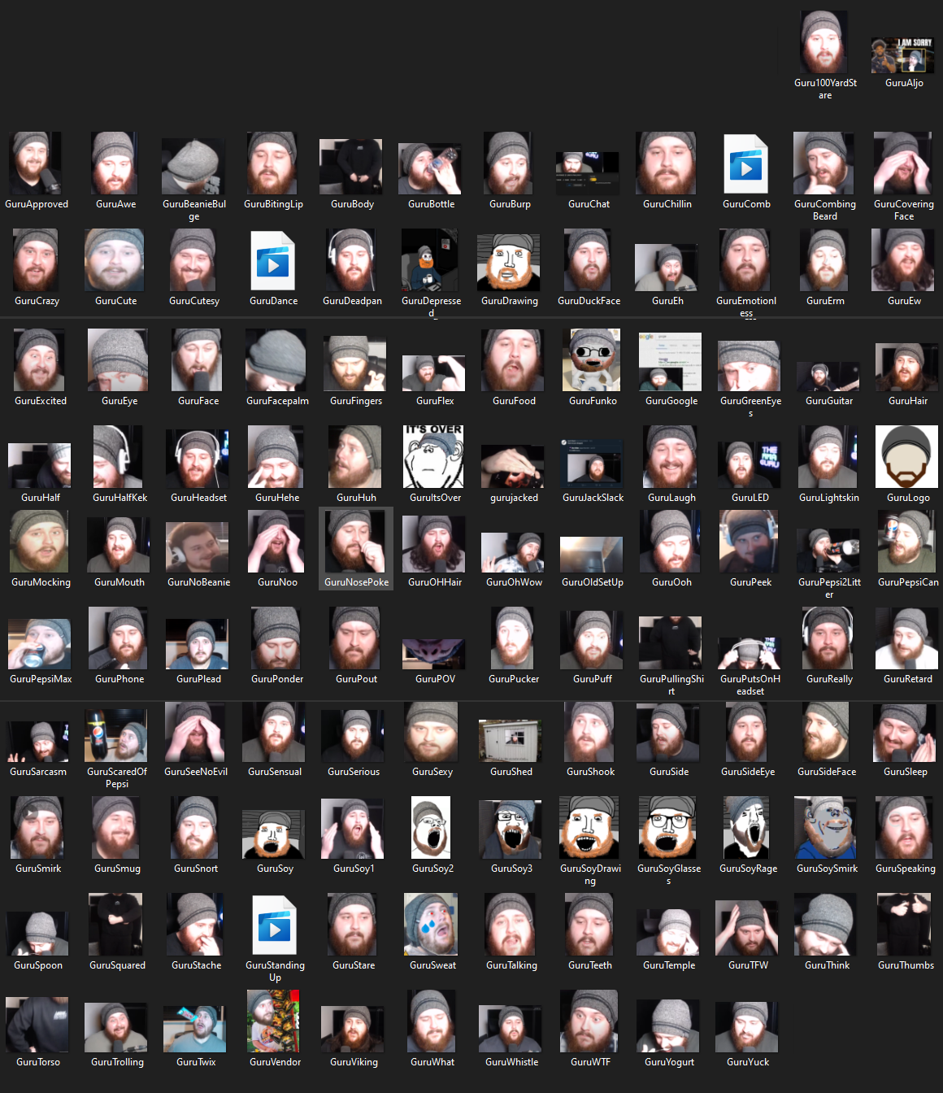This screenshot has width=943, height=1093.
Task: Click the "GuruYogurt" file name
Action: click(x=667, y=1063)
